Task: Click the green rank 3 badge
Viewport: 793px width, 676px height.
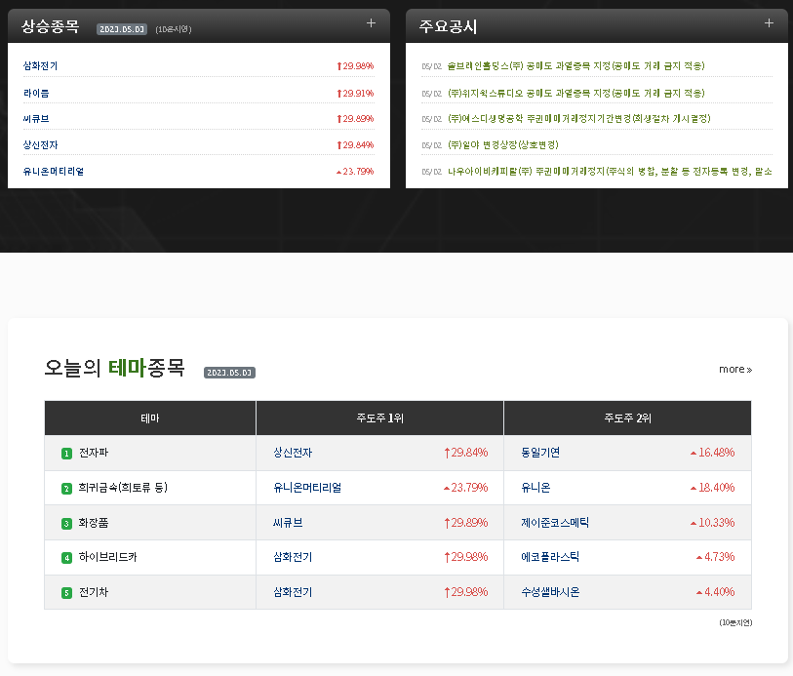Action: [66, 523]
